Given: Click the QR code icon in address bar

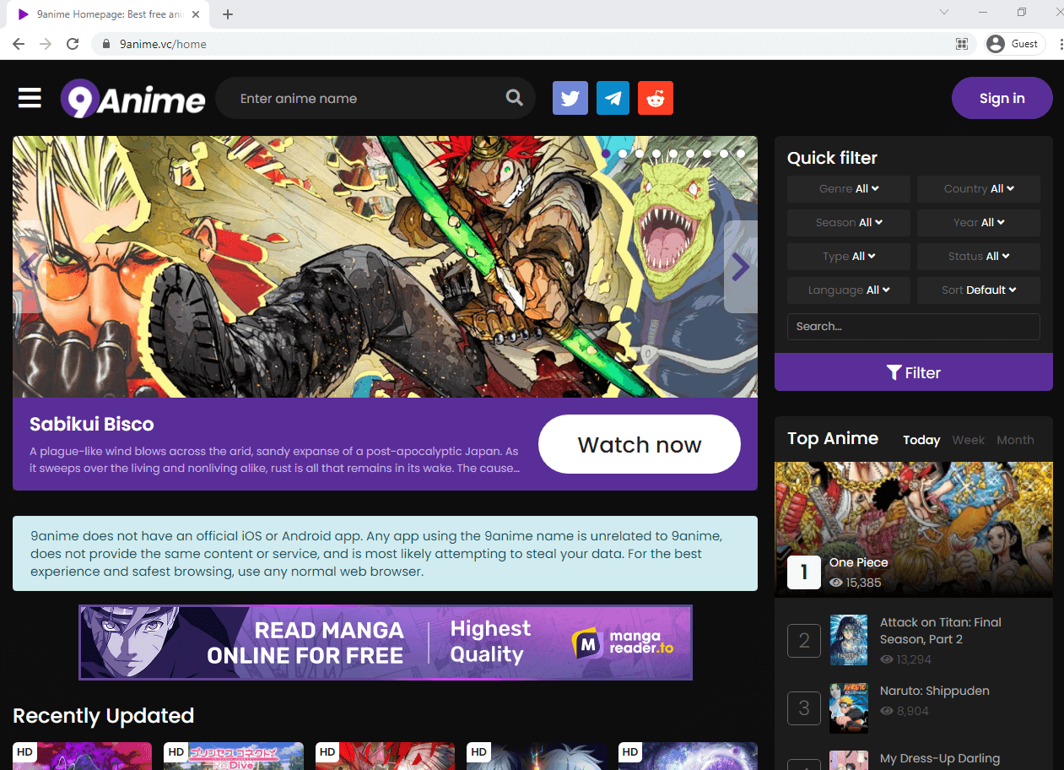Looking at the screenshot, I should [x=961, y=44].
